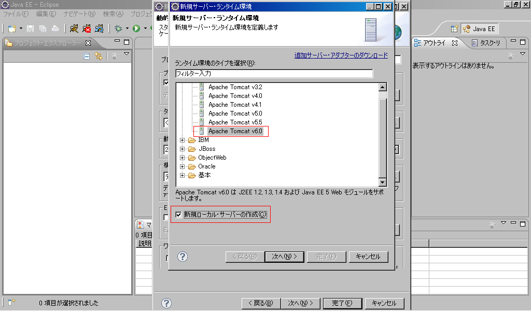Click the runtime list scrollbar up arrow
Screen dimensions: 531x311
[383, 87]
